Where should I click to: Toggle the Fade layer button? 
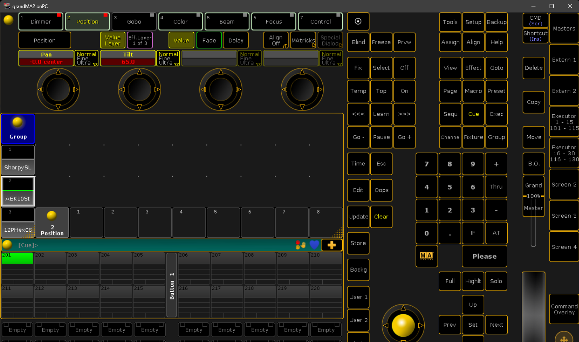click(x=209, y=40)
